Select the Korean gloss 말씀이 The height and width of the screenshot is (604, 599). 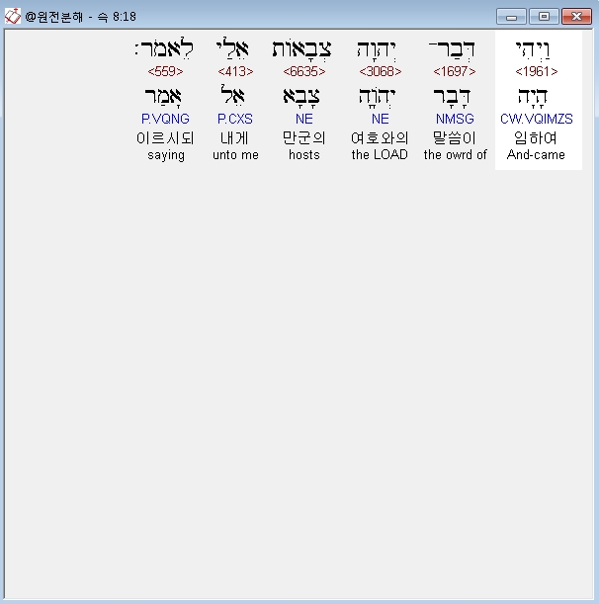[x=455, y=138]
